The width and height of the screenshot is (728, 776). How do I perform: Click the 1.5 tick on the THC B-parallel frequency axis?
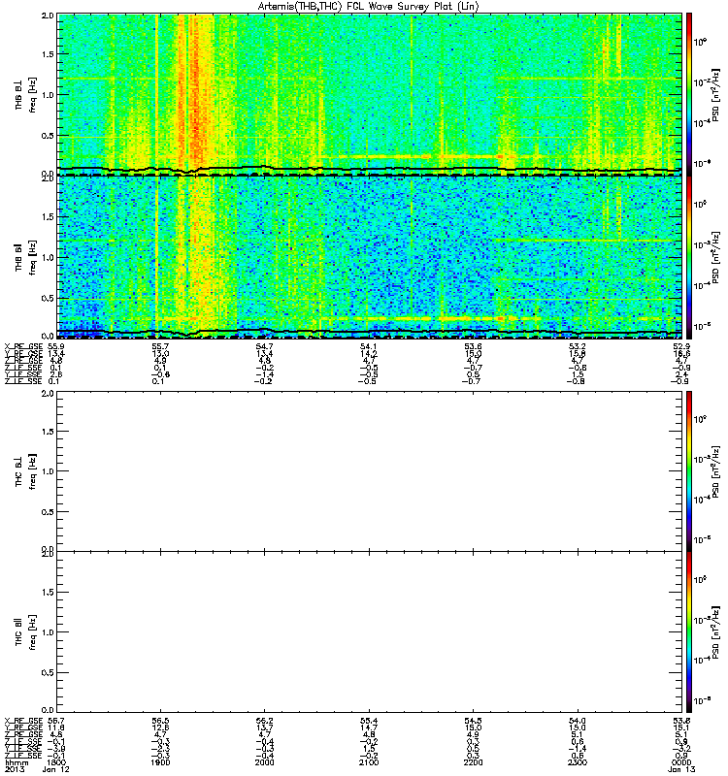click(x=48, y=592)
